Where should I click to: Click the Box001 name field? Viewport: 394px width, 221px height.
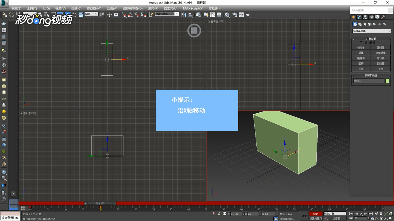click(369, 81)
